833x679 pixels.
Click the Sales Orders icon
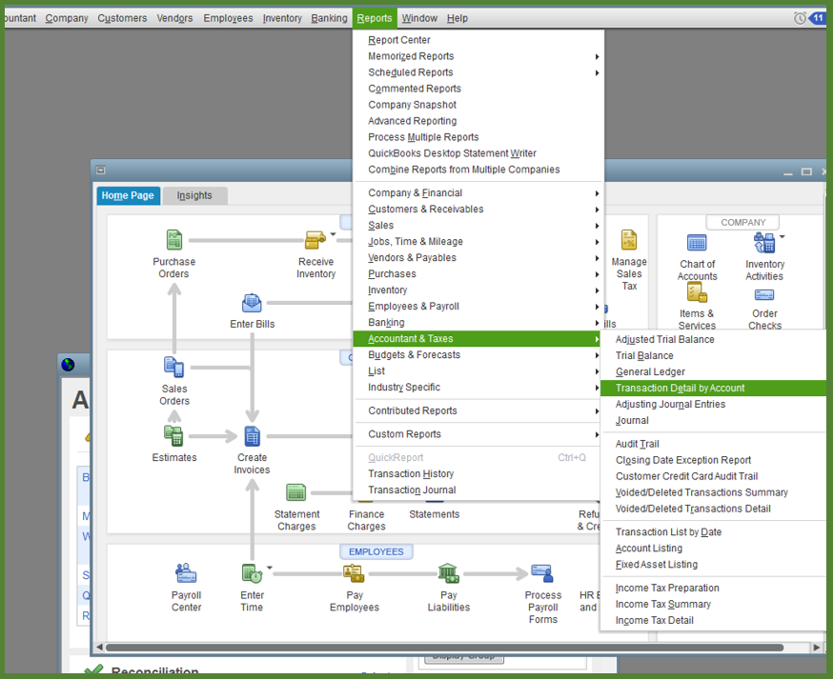pos(173,367)
